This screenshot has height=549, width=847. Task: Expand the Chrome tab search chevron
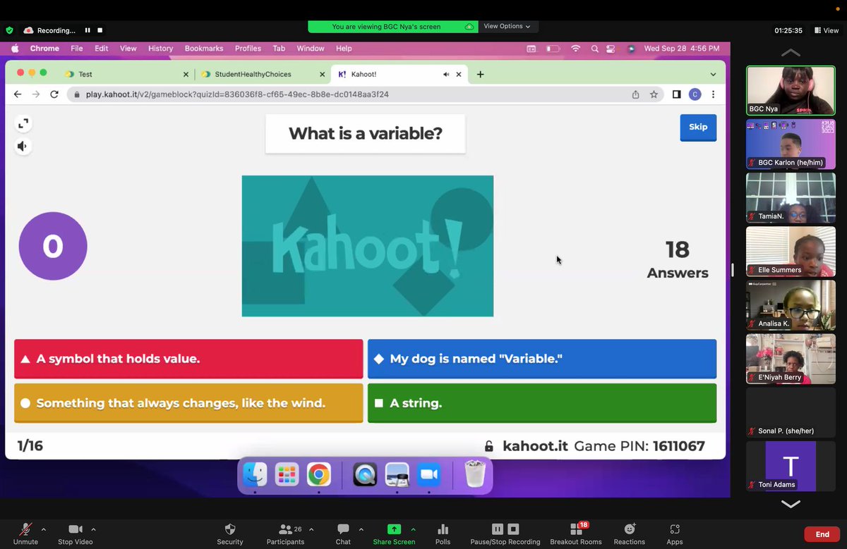[x=713, y=74]
